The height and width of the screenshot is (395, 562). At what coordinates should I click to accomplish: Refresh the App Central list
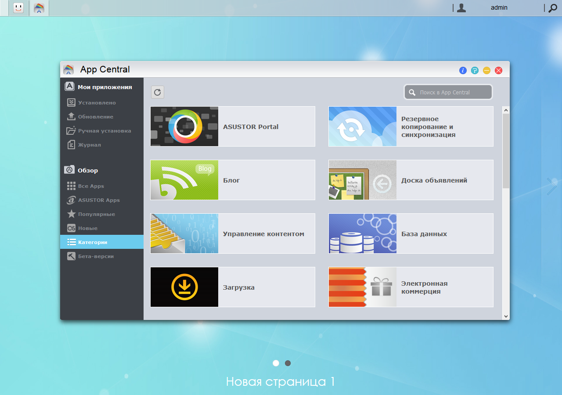[158, 92]
